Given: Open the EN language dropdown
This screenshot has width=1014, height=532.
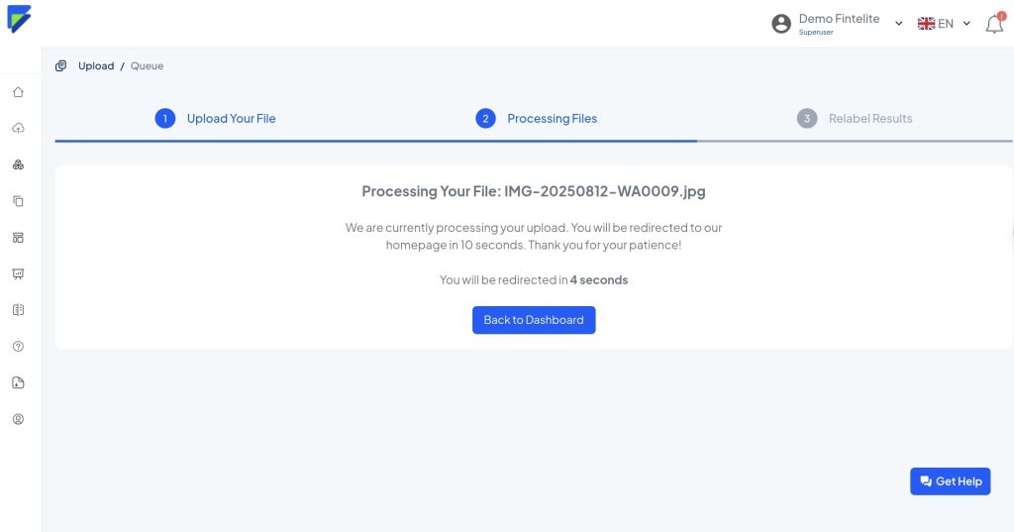Looking at the screenshot, I should coord(944,24).
